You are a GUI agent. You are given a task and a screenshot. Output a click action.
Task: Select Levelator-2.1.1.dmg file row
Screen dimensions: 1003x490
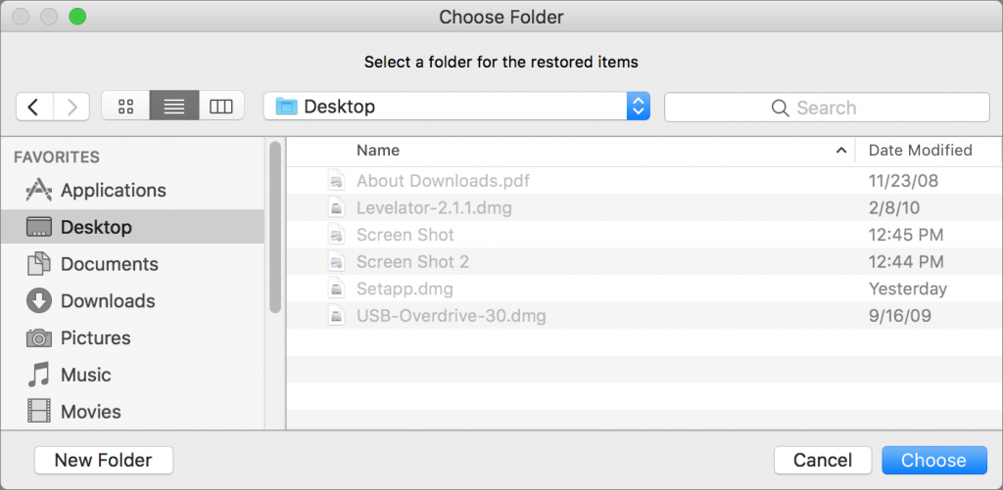click(645, 207)
